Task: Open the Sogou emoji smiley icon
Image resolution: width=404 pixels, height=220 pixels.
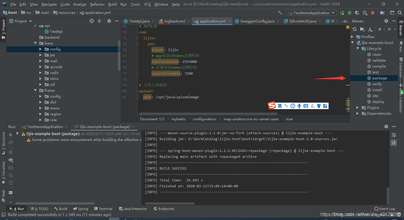Action: pyautogui.click(x=293, y=106)
